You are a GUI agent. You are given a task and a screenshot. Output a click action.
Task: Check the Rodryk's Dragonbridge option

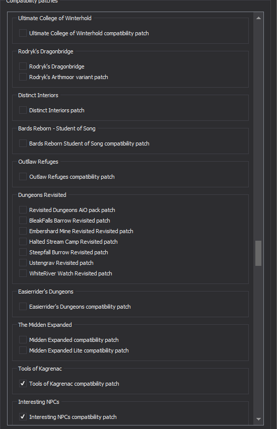[x=23, y=66]
